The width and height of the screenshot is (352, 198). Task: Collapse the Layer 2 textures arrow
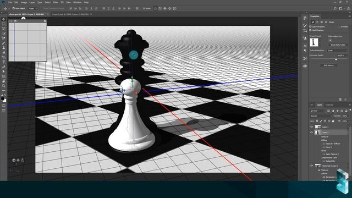click(348, 133)
